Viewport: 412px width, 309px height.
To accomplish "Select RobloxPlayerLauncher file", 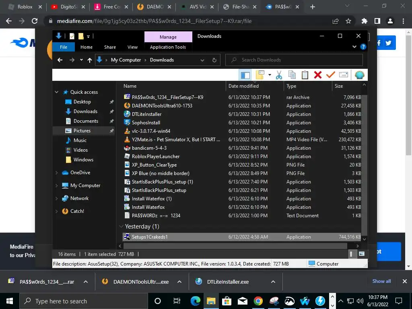I will pos(156,157).
